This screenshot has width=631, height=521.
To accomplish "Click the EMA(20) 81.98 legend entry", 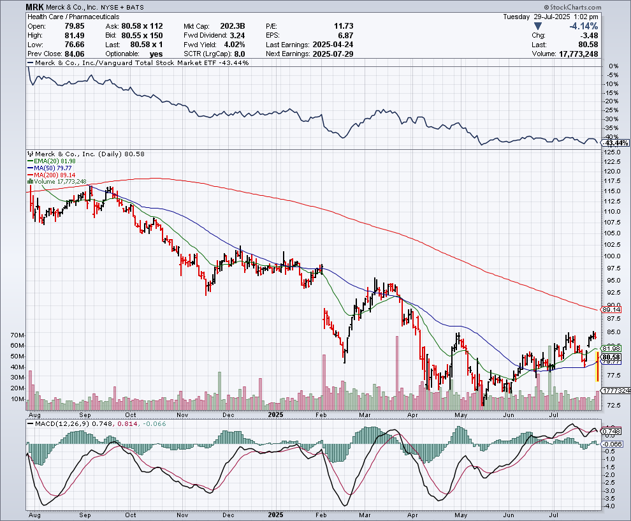I will (51, 161).
